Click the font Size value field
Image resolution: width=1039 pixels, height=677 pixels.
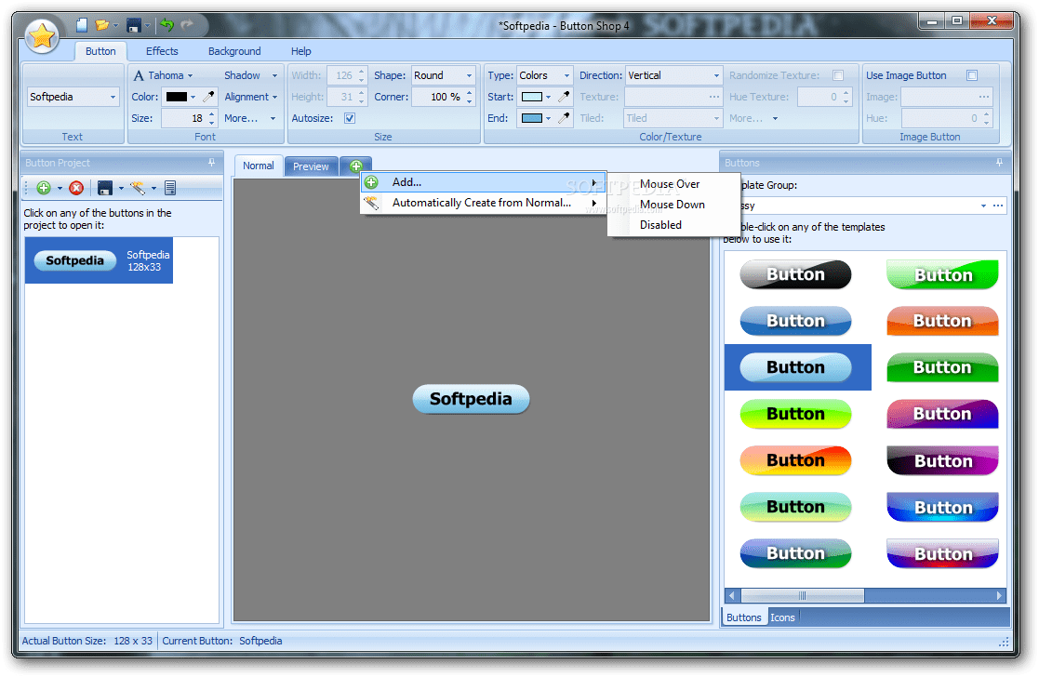tap(184, 118)
